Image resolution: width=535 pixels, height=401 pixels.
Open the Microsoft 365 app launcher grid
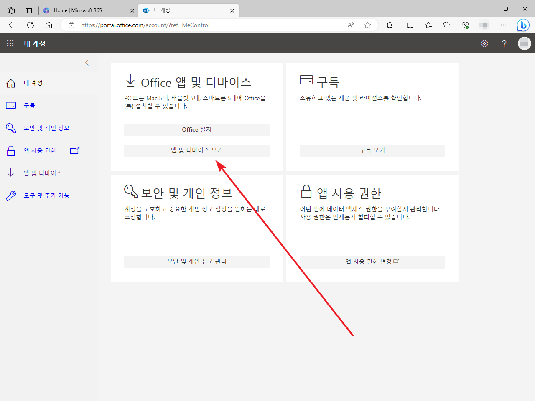coord(10,43)
